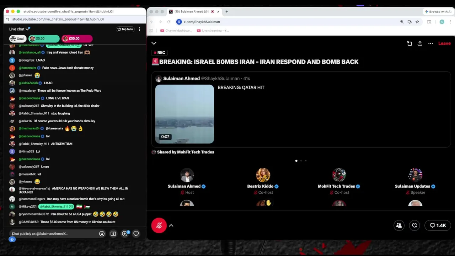Click the plus-circle icon with badge in chat

(125, 234)
